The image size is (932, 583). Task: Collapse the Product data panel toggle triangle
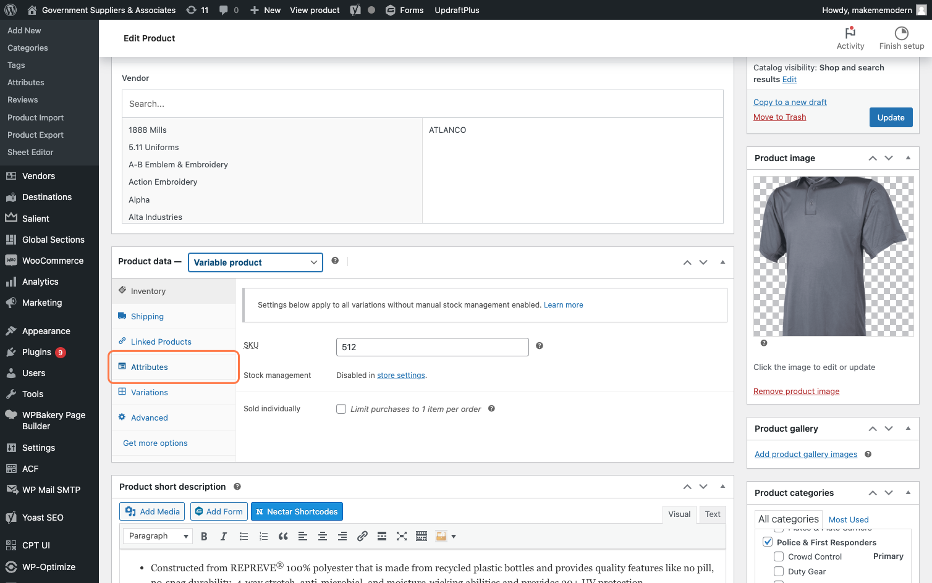pyautogui.click(x=722, y=262)
